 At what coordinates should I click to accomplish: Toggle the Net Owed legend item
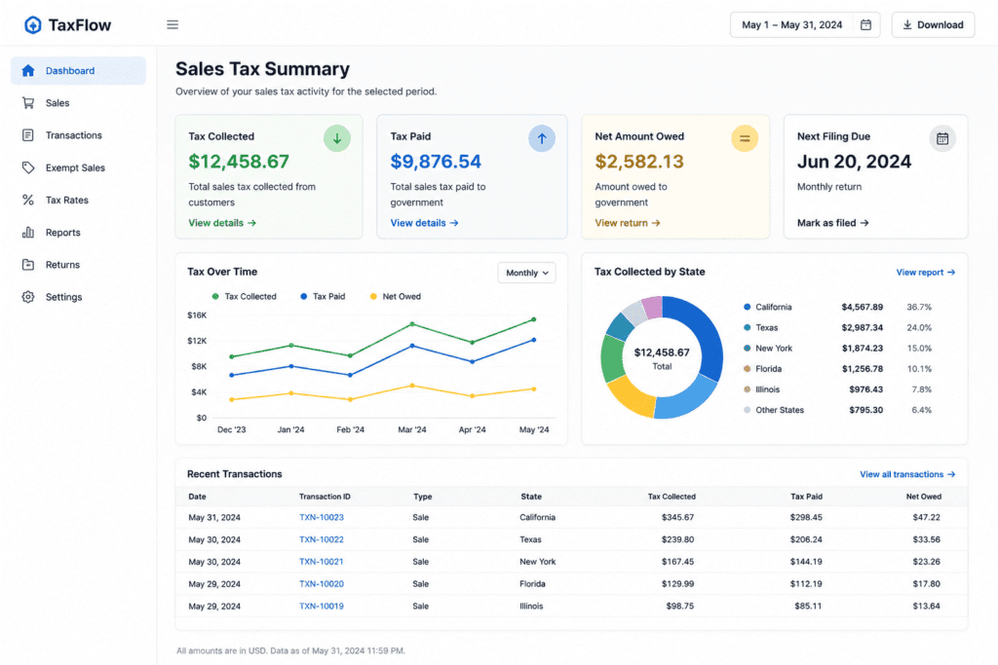coord(396,296)
